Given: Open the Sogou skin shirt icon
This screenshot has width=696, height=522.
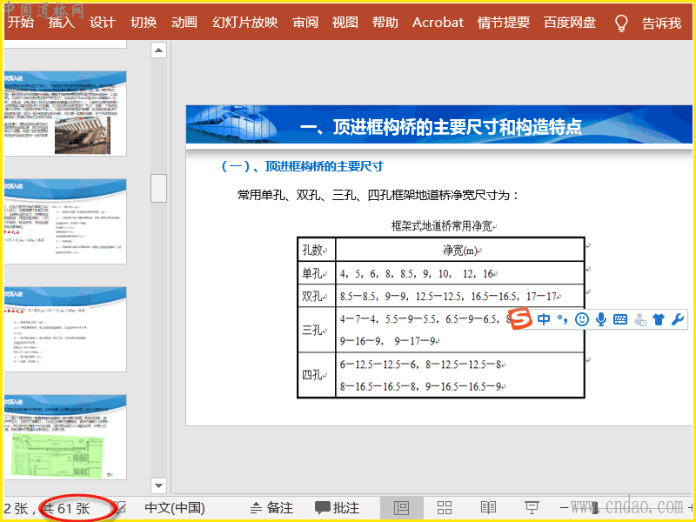Looking at the screenshot, I should (659, 319).
